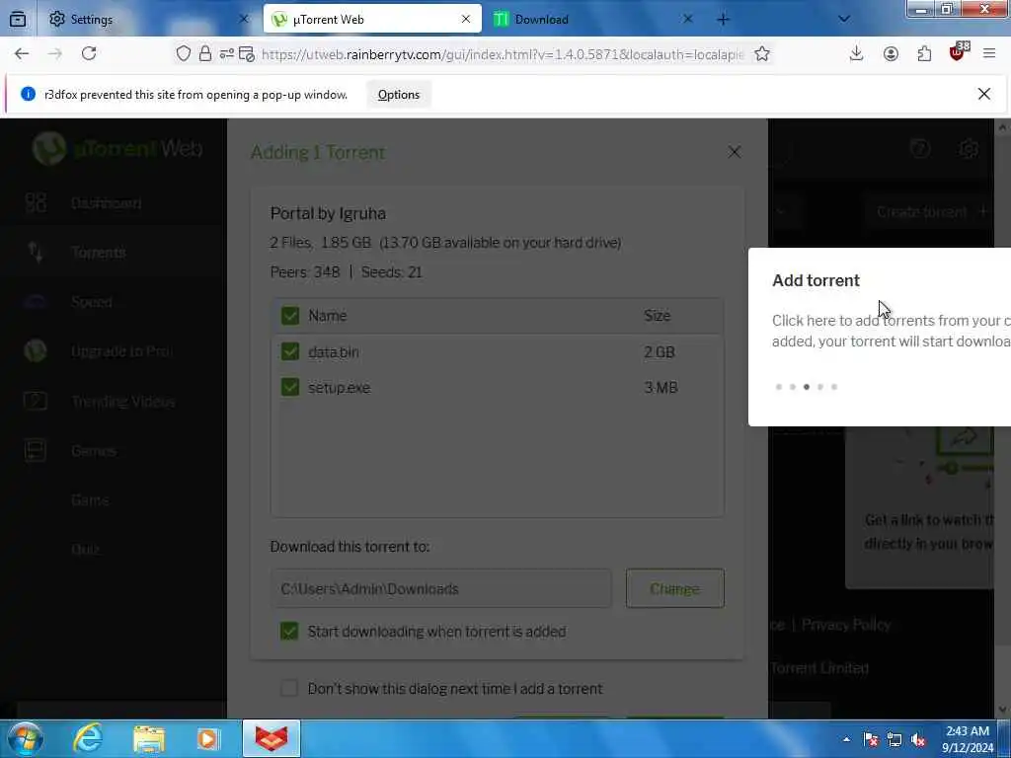The width and height of the screenshot is (1011, 758).
Task: Open the blocked pop-up indicator in address bar
Action: click(x=247, y=54)
